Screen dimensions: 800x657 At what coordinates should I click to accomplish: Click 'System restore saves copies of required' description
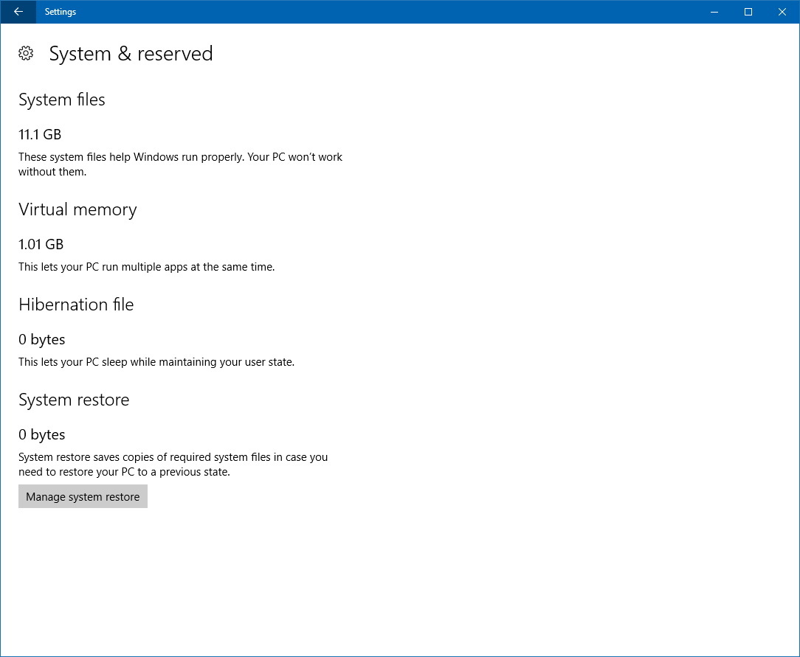[x=173, y=465]
